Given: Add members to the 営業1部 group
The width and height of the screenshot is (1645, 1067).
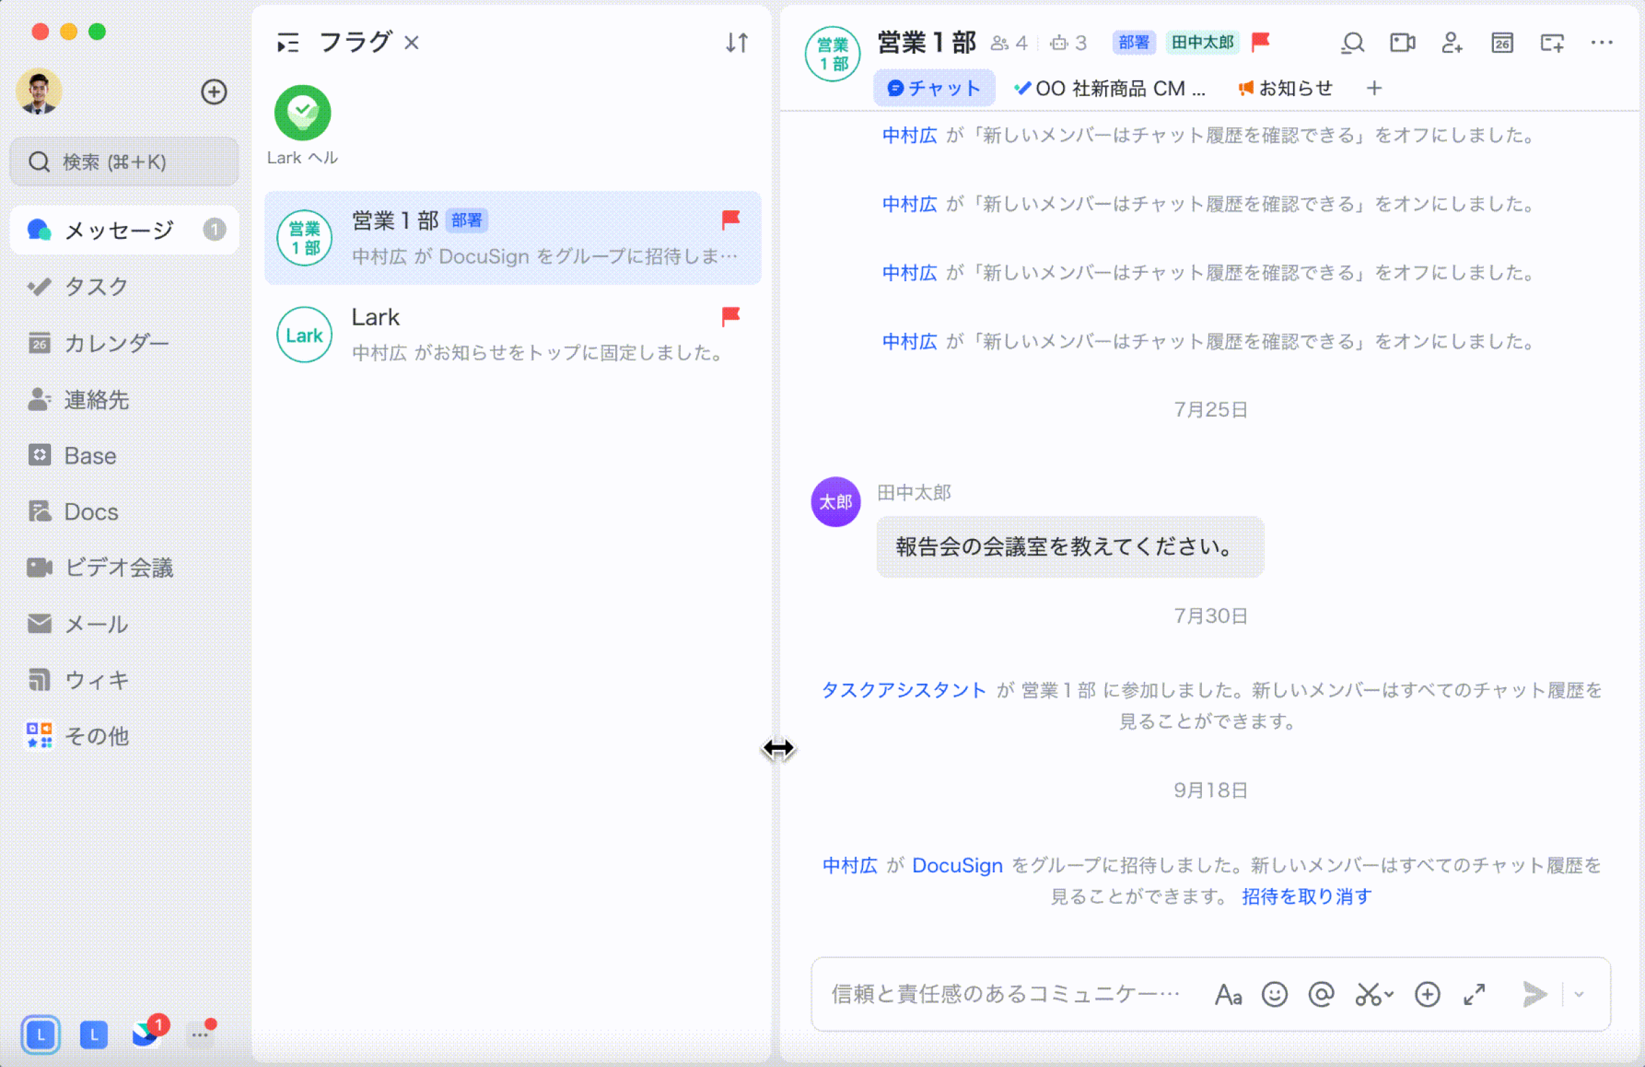Looking at the screenshot, I should 1452,43.
